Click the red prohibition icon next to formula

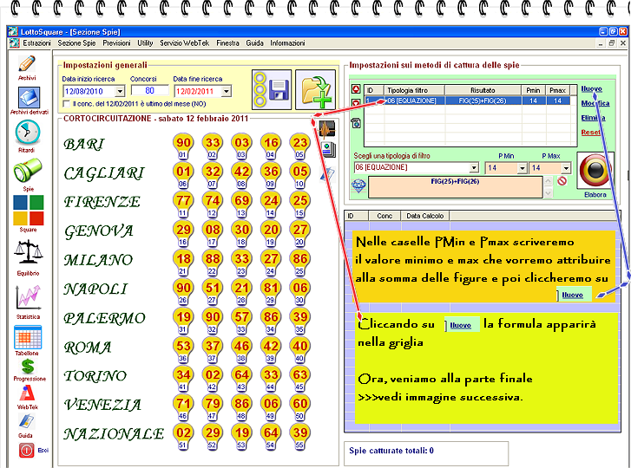[x=562, y=181]
